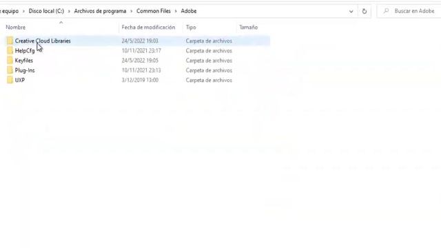Expand chevron after Archivos de programa
The image size is (441, 248).
pos(131,11)
